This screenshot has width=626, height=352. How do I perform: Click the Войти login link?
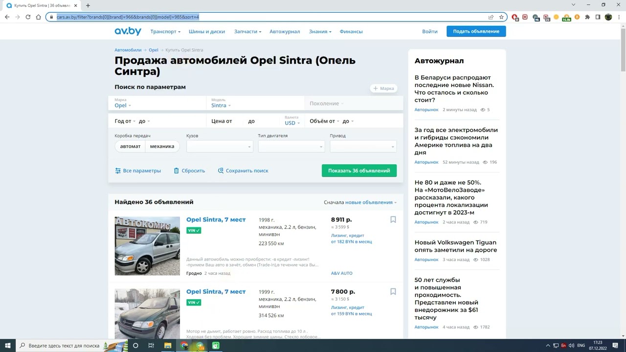(x=430, y=32)
